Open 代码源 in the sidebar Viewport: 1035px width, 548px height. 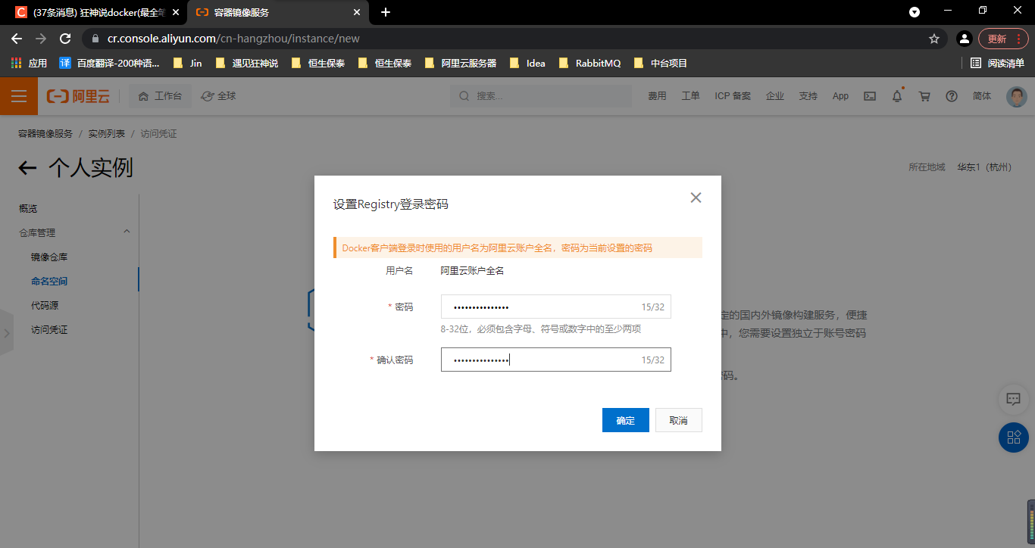(45, 305)
